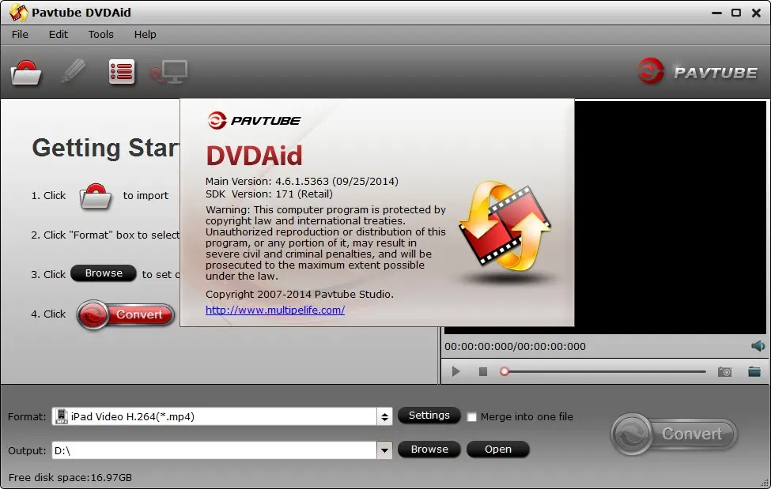Click the Settings button

point(429,416)
